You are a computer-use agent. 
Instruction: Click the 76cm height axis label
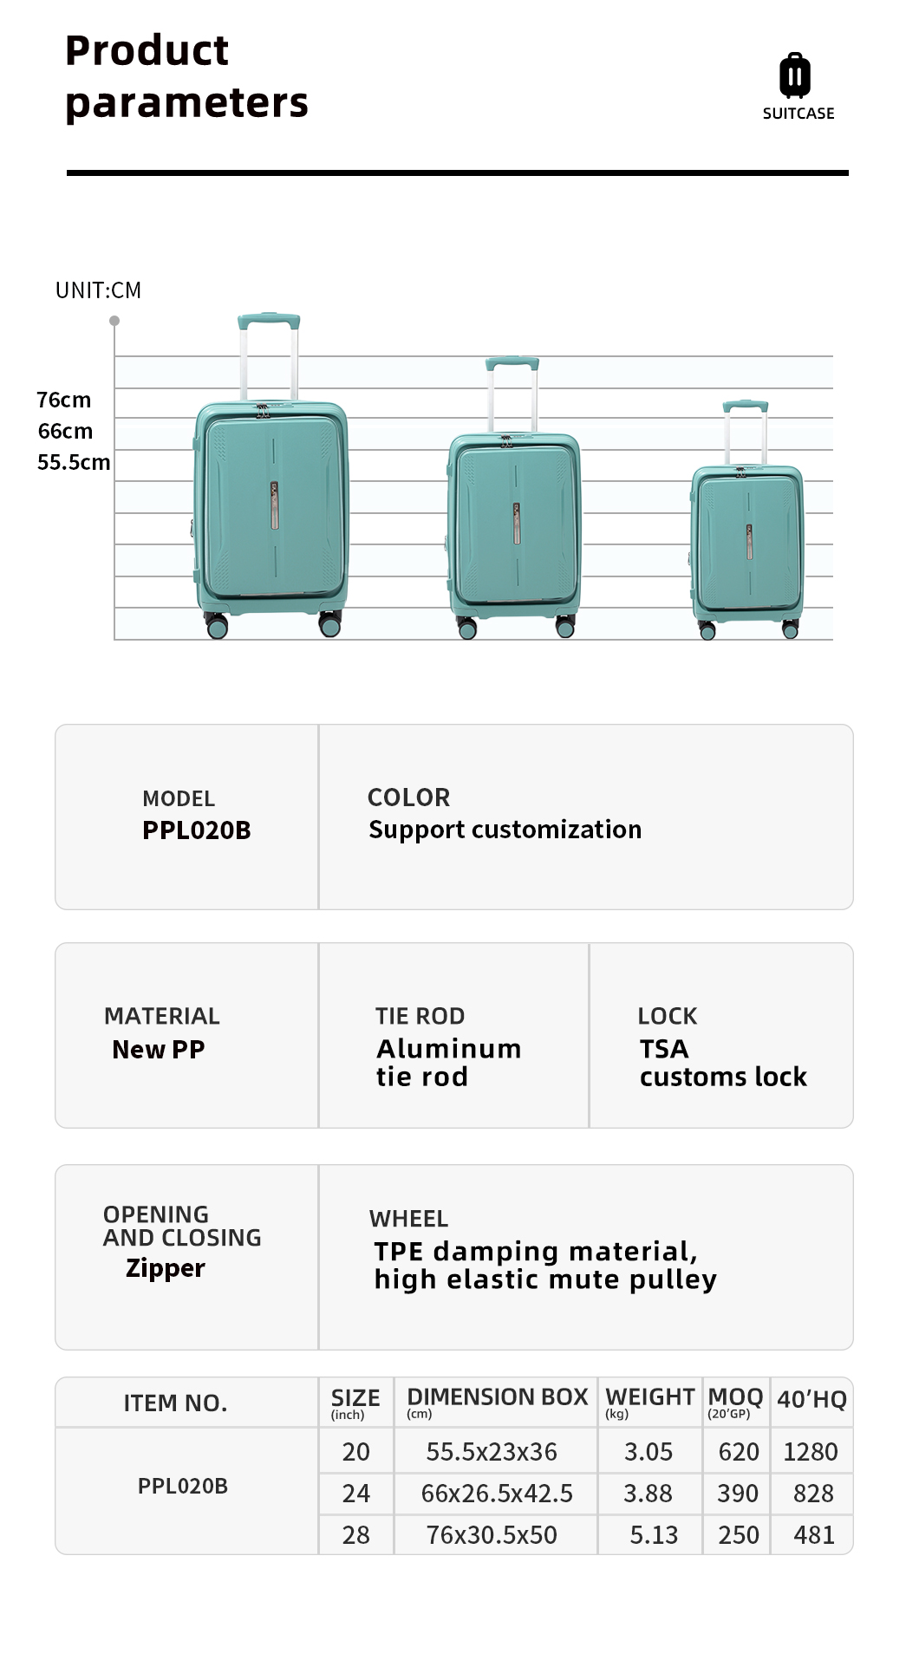point(64,400)
